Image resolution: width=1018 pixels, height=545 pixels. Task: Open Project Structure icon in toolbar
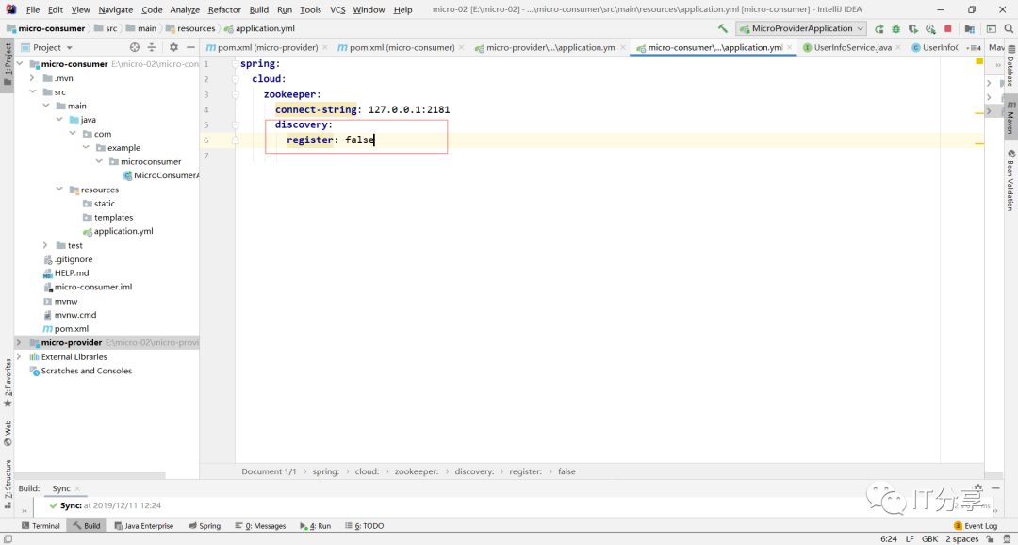pos(970,28)
